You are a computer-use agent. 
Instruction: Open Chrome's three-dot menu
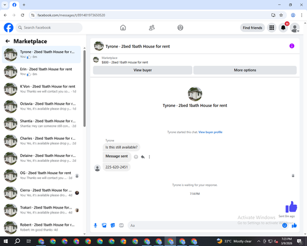pyautogui.click(x=301, y=15)
